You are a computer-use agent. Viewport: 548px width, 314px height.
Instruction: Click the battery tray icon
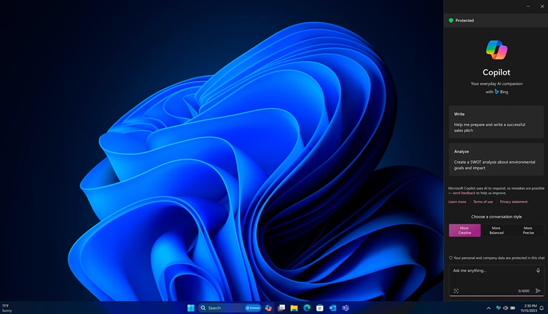pos(512,308)
